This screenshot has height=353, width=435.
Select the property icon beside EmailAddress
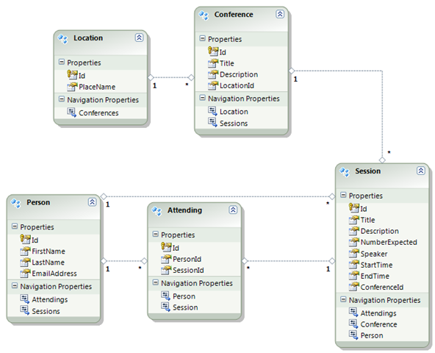25,274
